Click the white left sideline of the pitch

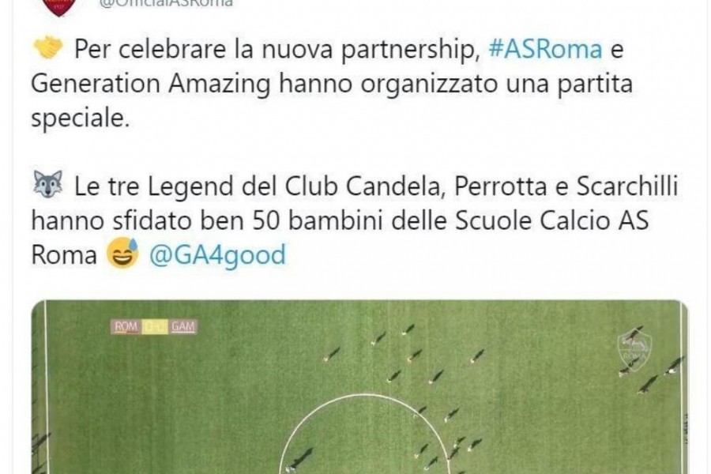coord(46,387)
